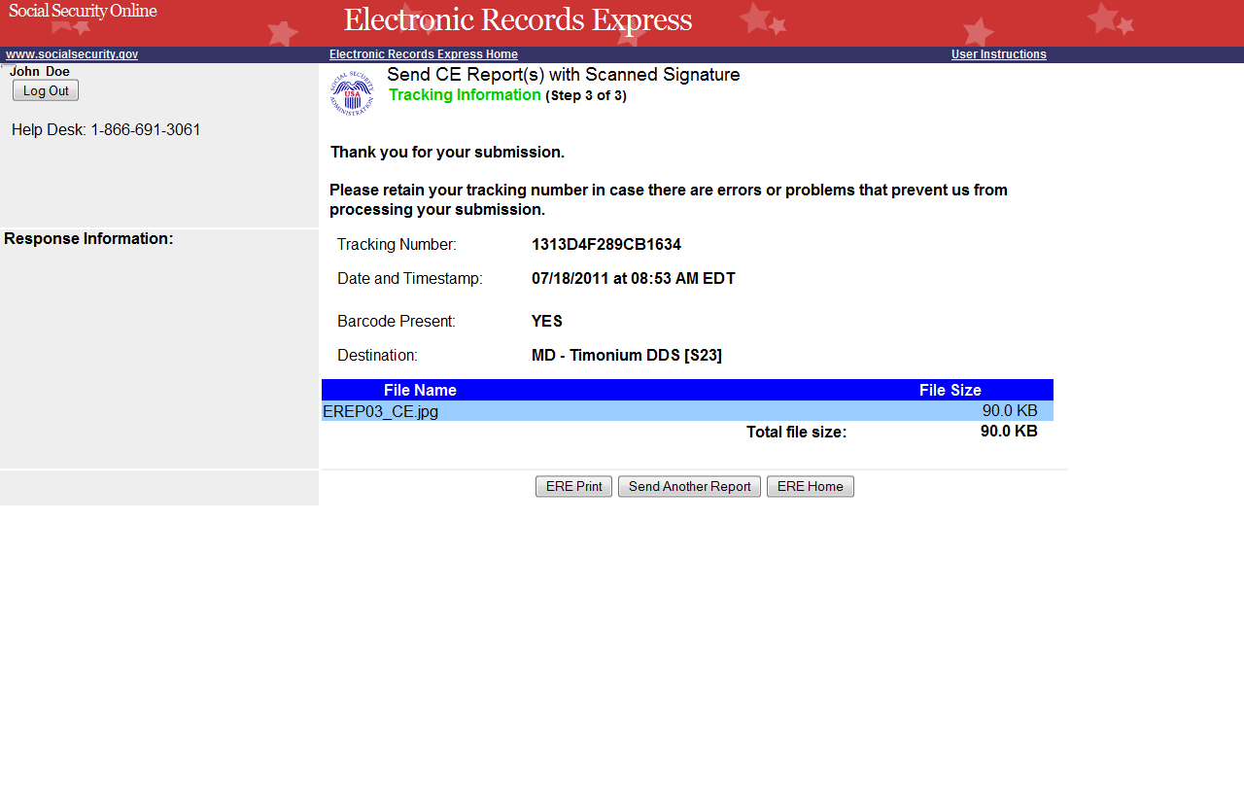Open Electronic Records Express Home link
This screenshot has height=800, width=1244.
[424, 54]
